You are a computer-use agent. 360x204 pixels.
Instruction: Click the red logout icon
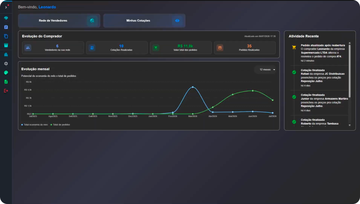tap(6, 91)
